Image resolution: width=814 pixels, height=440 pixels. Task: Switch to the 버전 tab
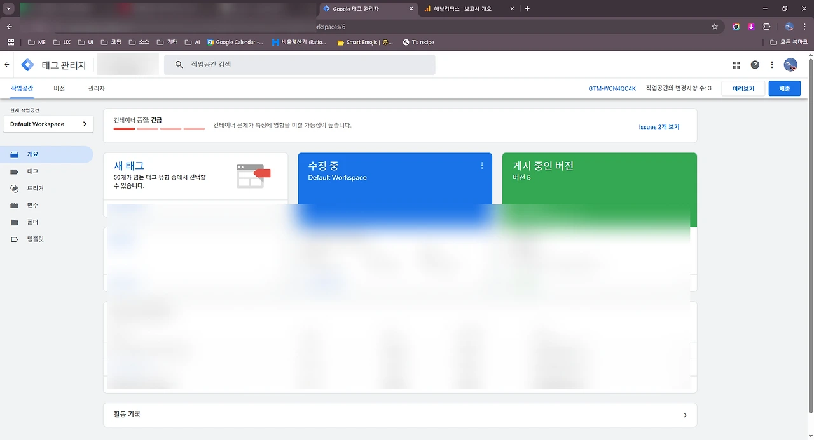59,88
